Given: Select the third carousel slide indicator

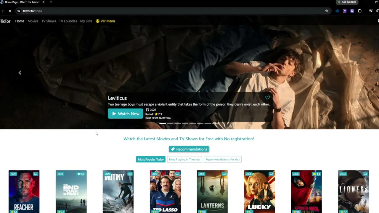Looking at the screenshot, I should pyautogui.click(x=177, y=123).
